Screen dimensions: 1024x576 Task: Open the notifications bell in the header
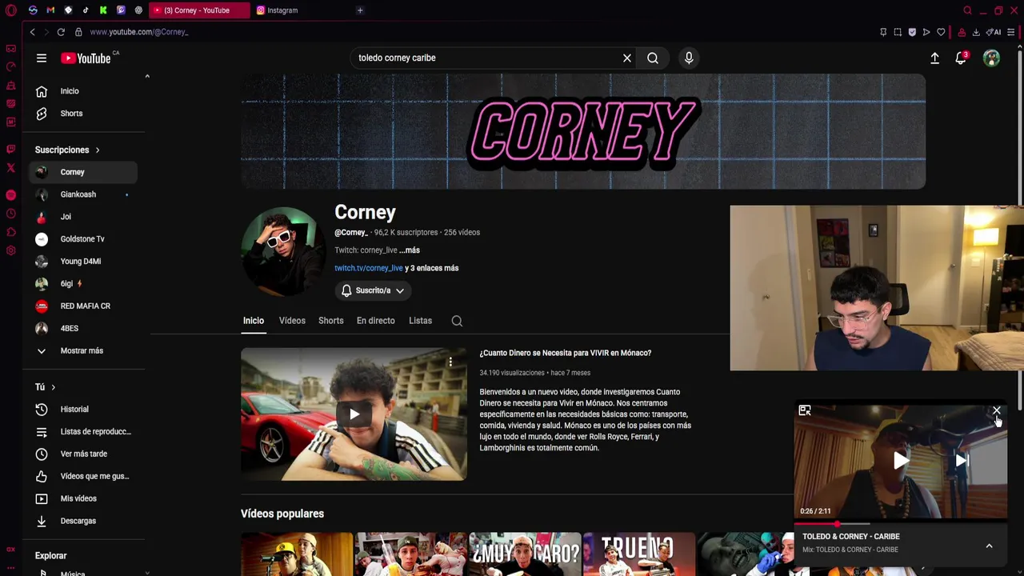961,58
